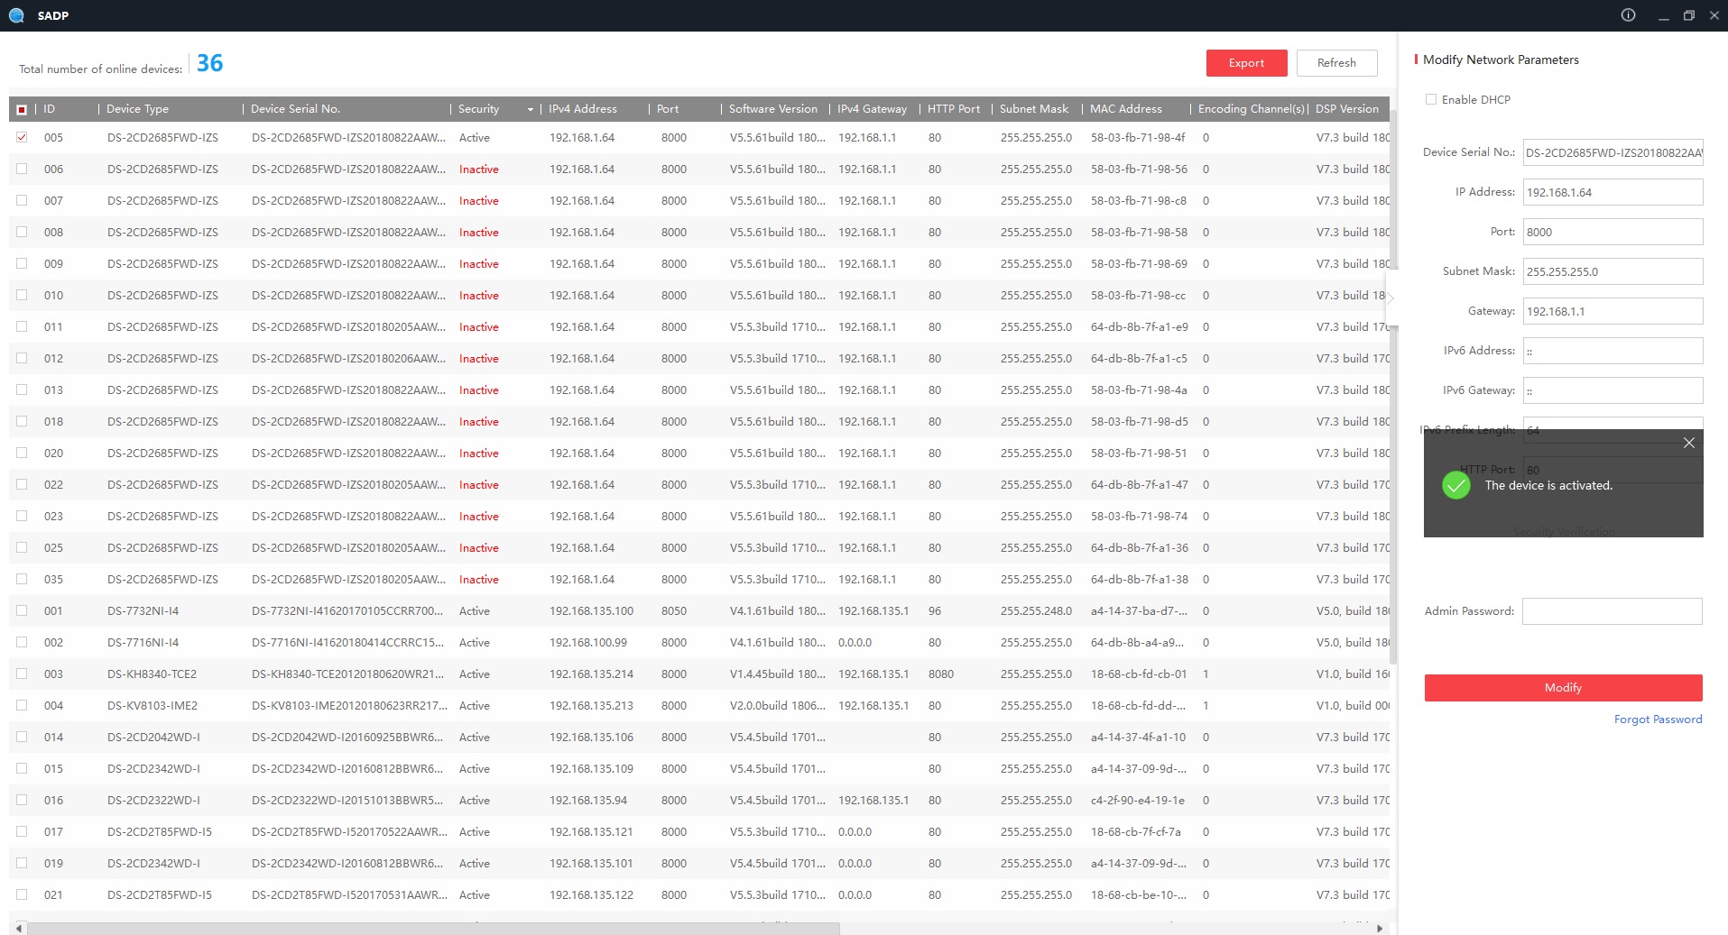
Task: Click the IPv6 Address input field
Action: (x=1612, y=351)
